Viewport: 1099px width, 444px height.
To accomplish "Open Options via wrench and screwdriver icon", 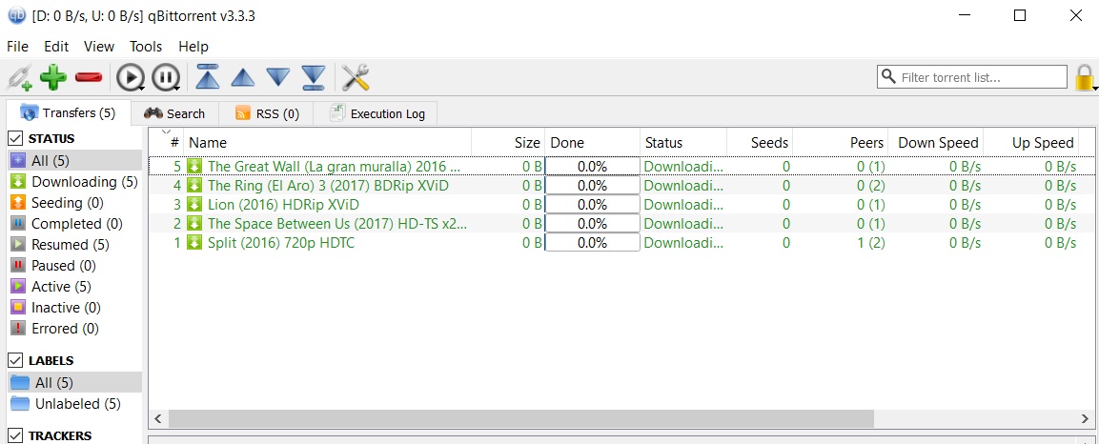I will coord(356,77).
